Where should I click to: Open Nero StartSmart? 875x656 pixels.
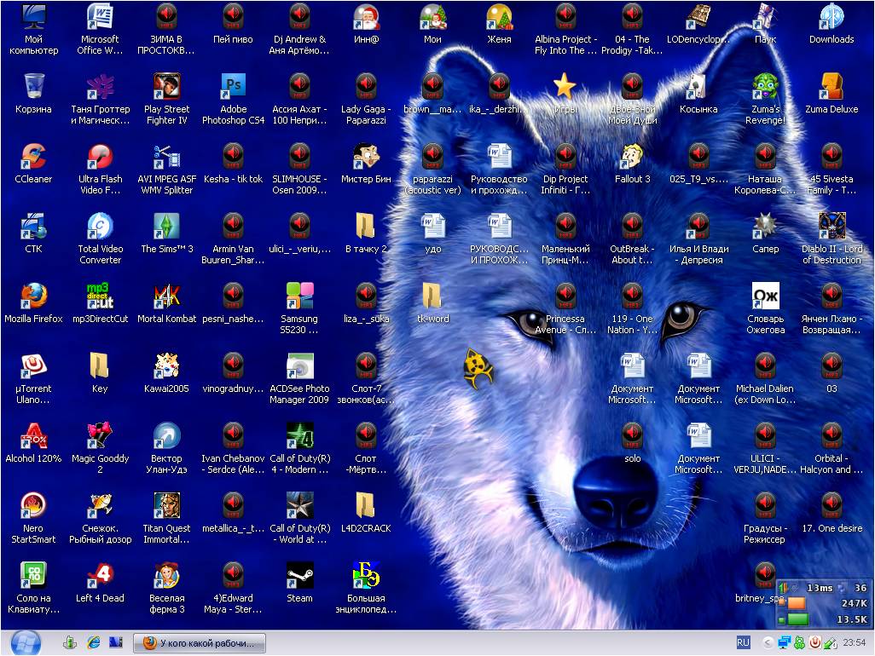point(33,506)
